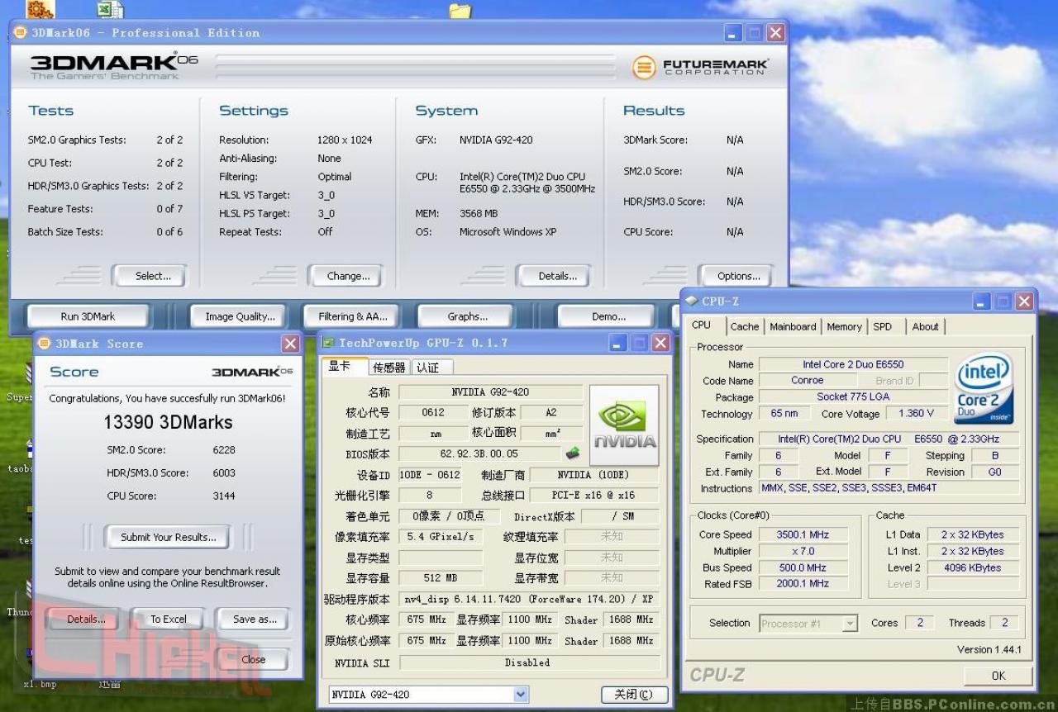Click the NVIDIA SLI Disabled field
Viewport: 1058px width, 712px height.
click(x=530, y=662)
